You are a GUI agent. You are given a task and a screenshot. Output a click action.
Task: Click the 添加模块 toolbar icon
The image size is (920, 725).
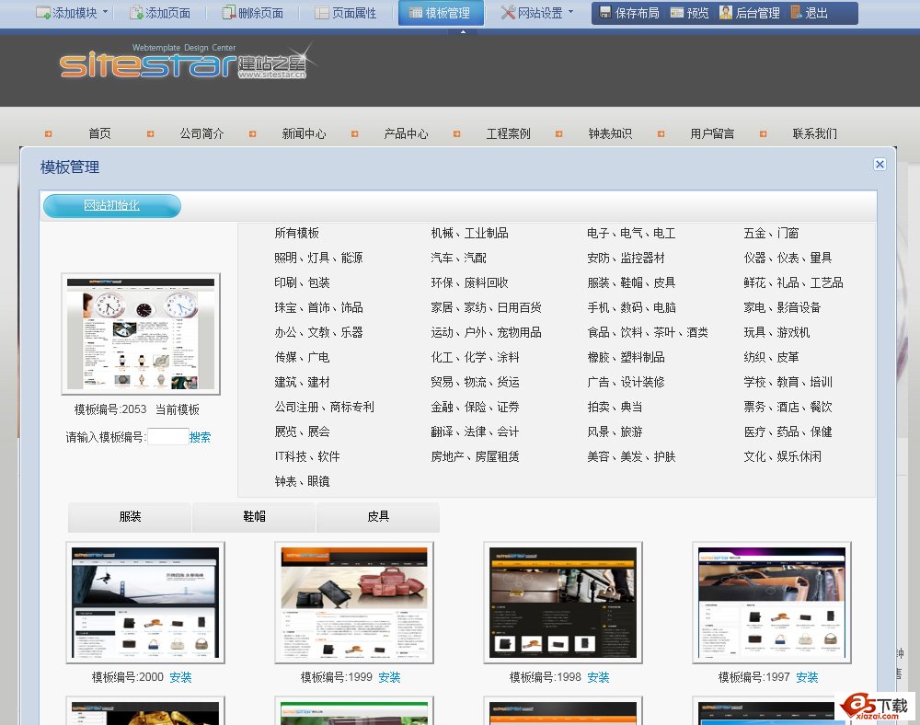tap(44, 13)
